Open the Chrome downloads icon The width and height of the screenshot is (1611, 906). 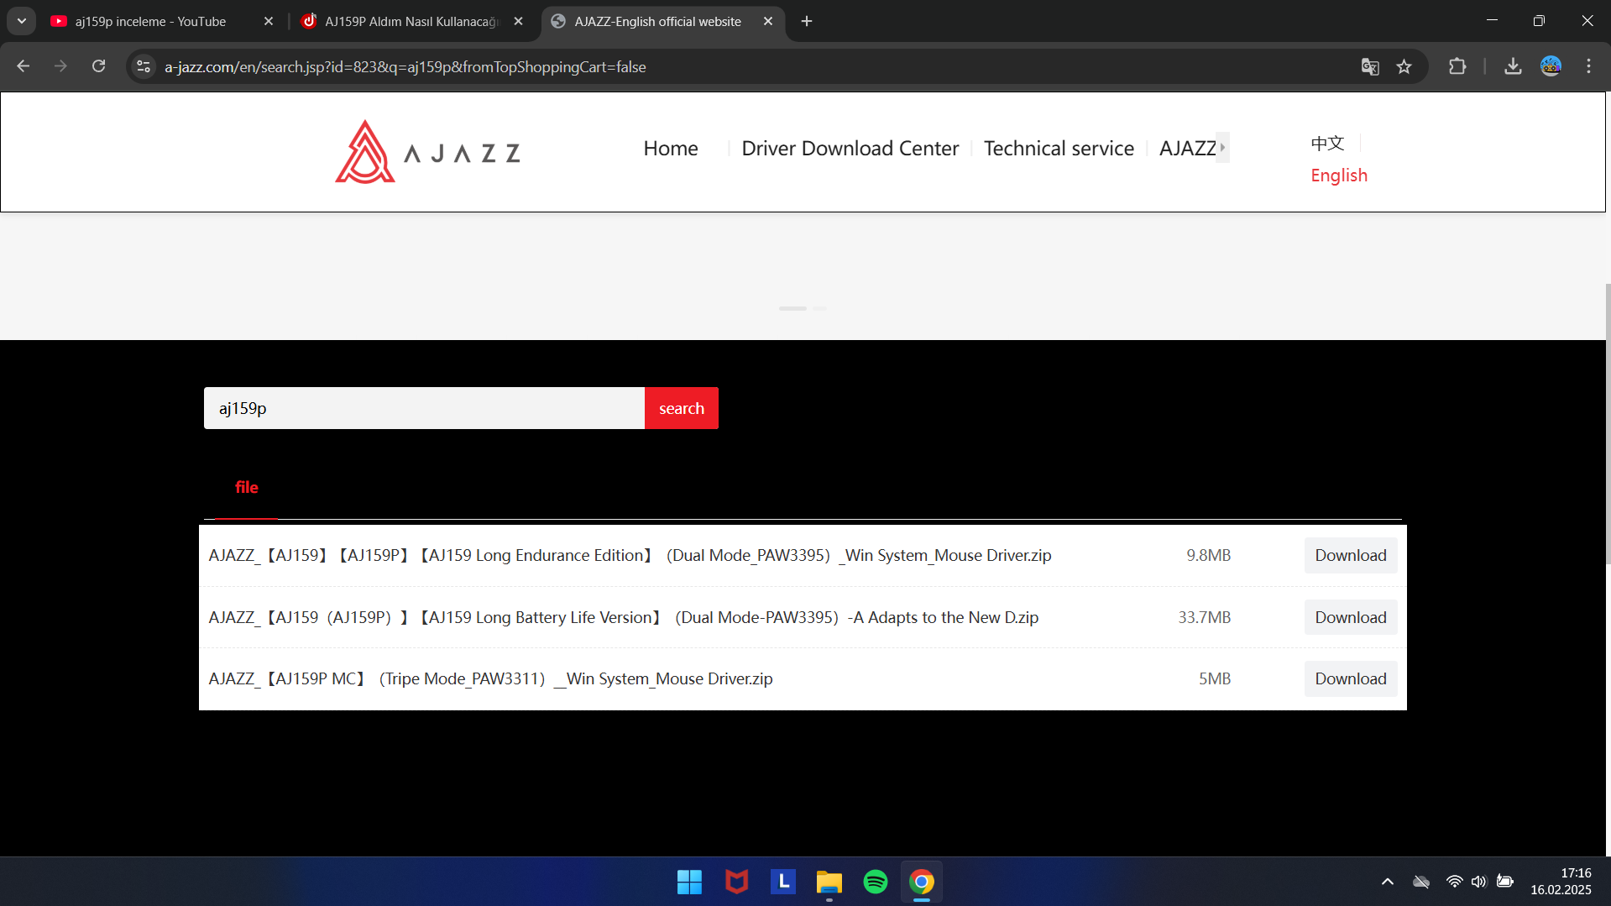(x=1513, y=66)
